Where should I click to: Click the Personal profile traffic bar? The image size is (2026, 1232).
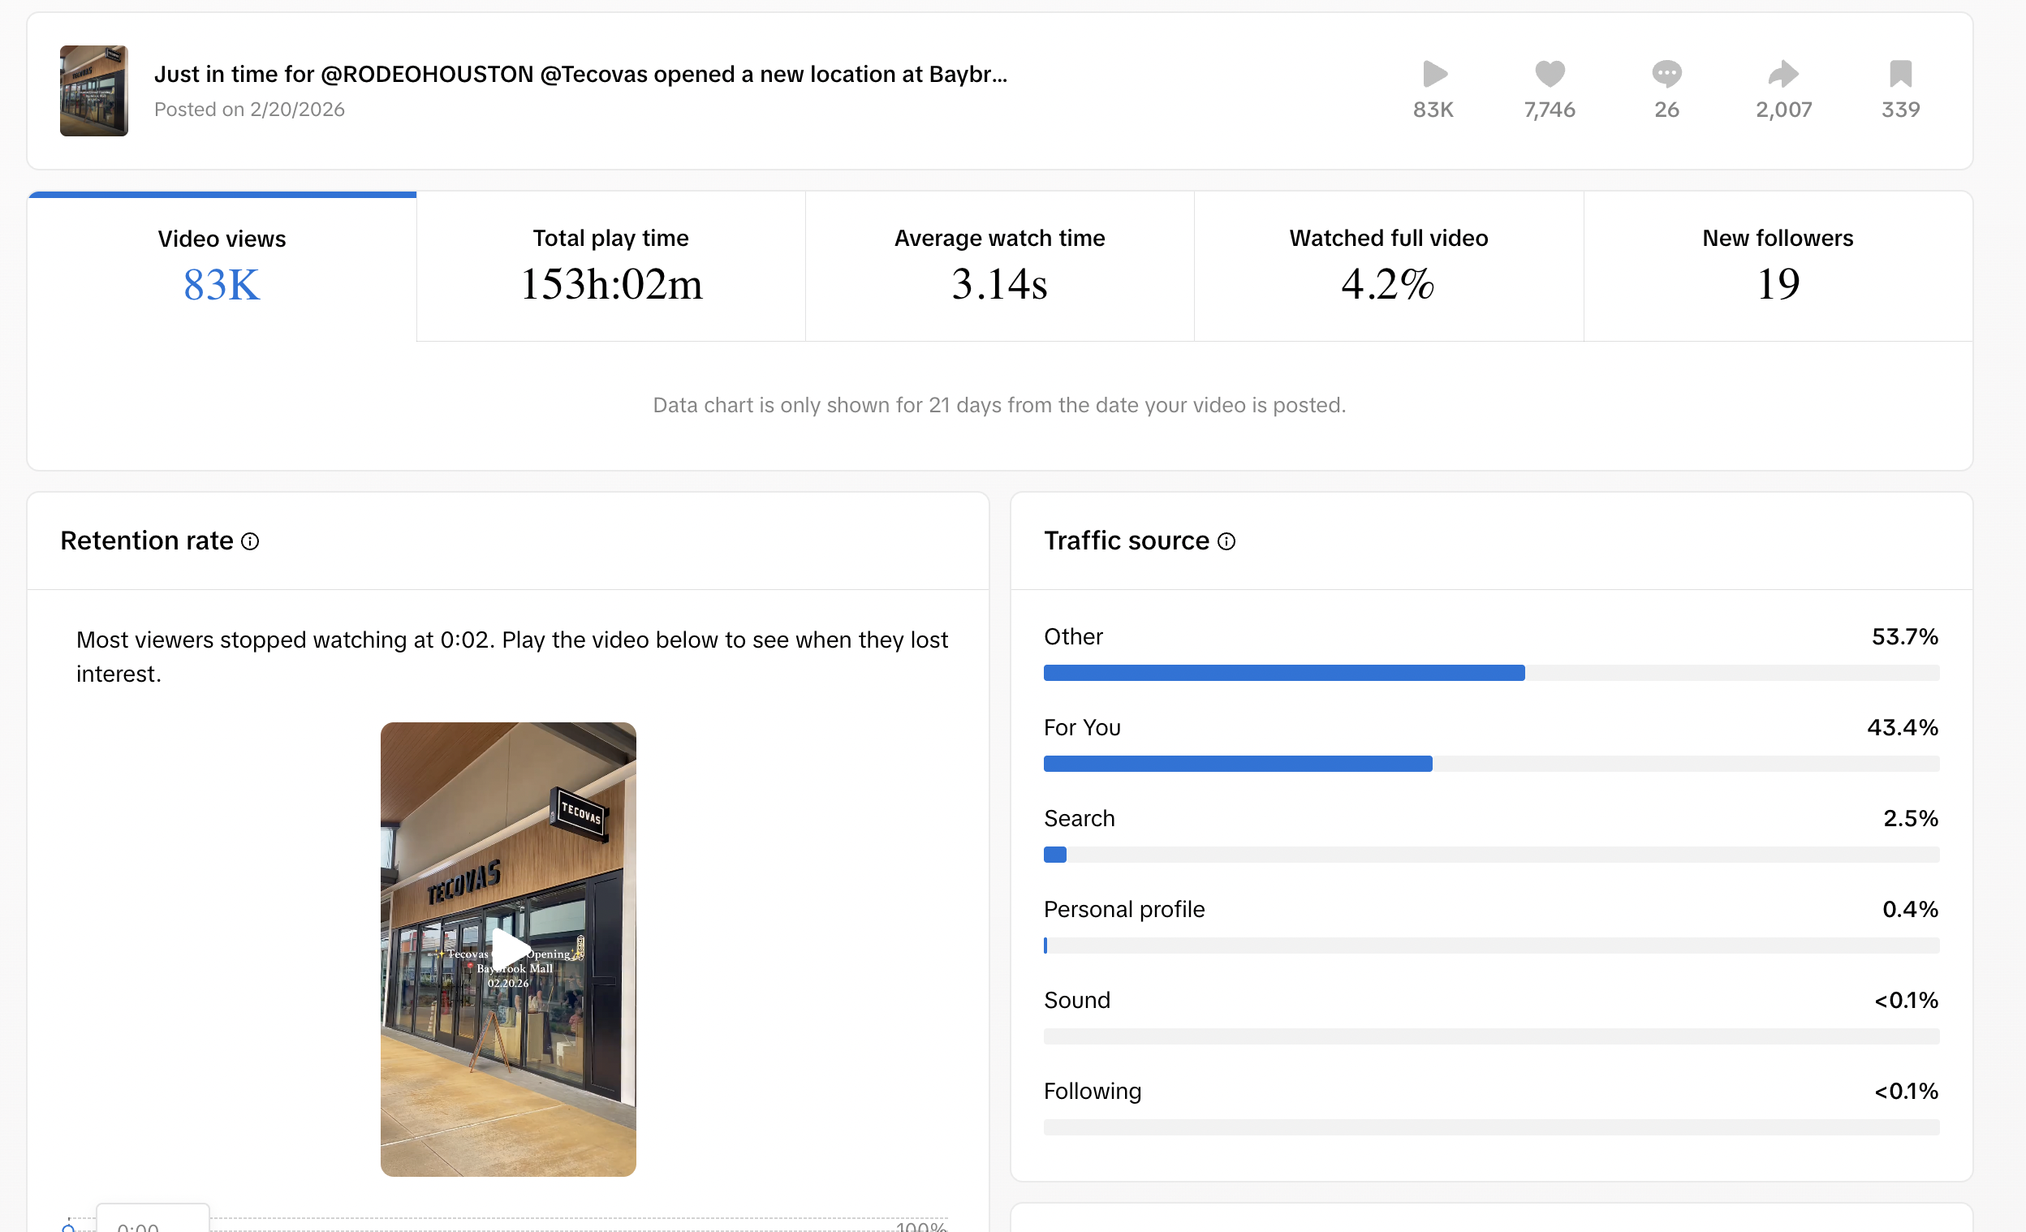click(x=1491, y=946)
